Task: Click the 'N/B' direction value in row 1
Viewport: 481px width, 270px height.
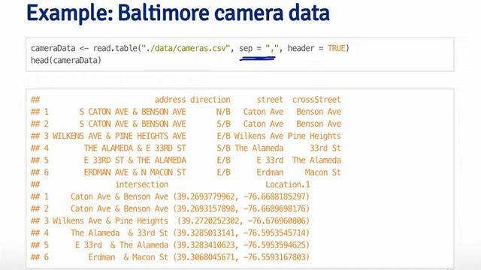Action: pyautogui.click(x=223, y=112)
